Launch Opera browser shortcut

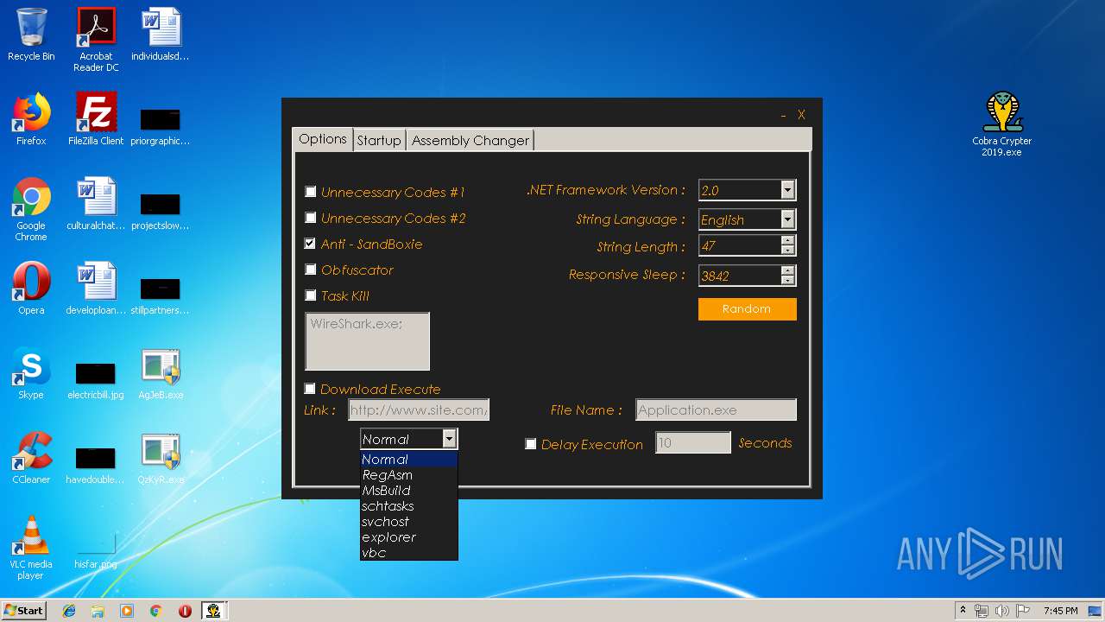tap(31, 289)
